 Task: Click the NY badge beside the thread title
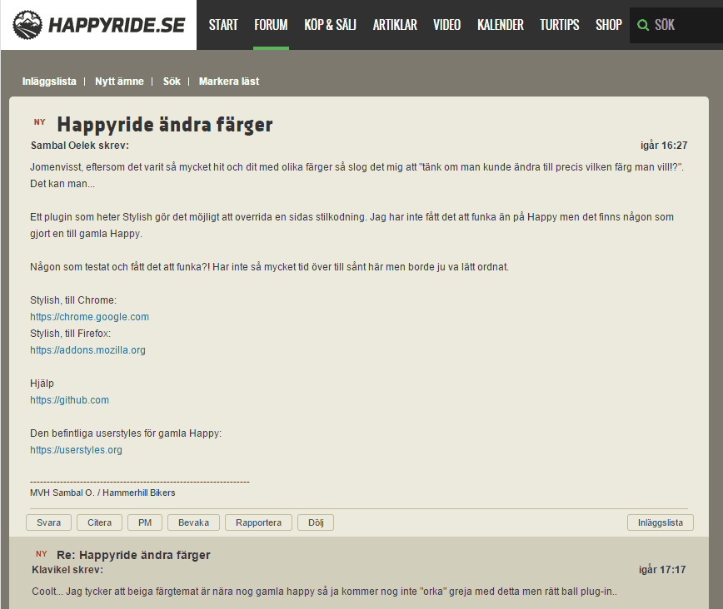coord(40,122)
